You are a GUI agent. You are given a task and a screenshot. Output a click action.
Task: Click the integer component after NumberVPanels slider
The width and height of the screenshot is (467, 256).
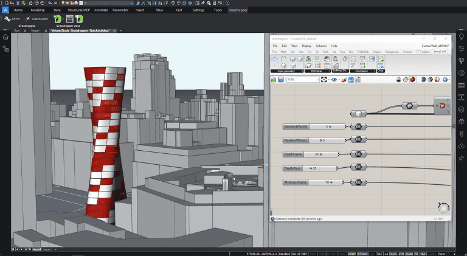(359, 139)
